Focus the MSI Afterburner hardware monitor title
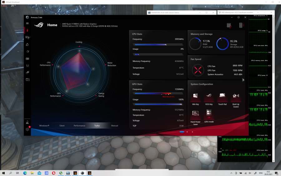The image size is (281, 176). click(237, 13)
